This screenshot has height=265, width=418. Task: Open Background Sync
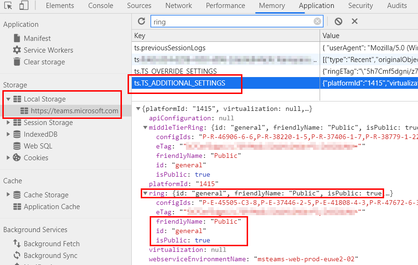coord(50,256)
